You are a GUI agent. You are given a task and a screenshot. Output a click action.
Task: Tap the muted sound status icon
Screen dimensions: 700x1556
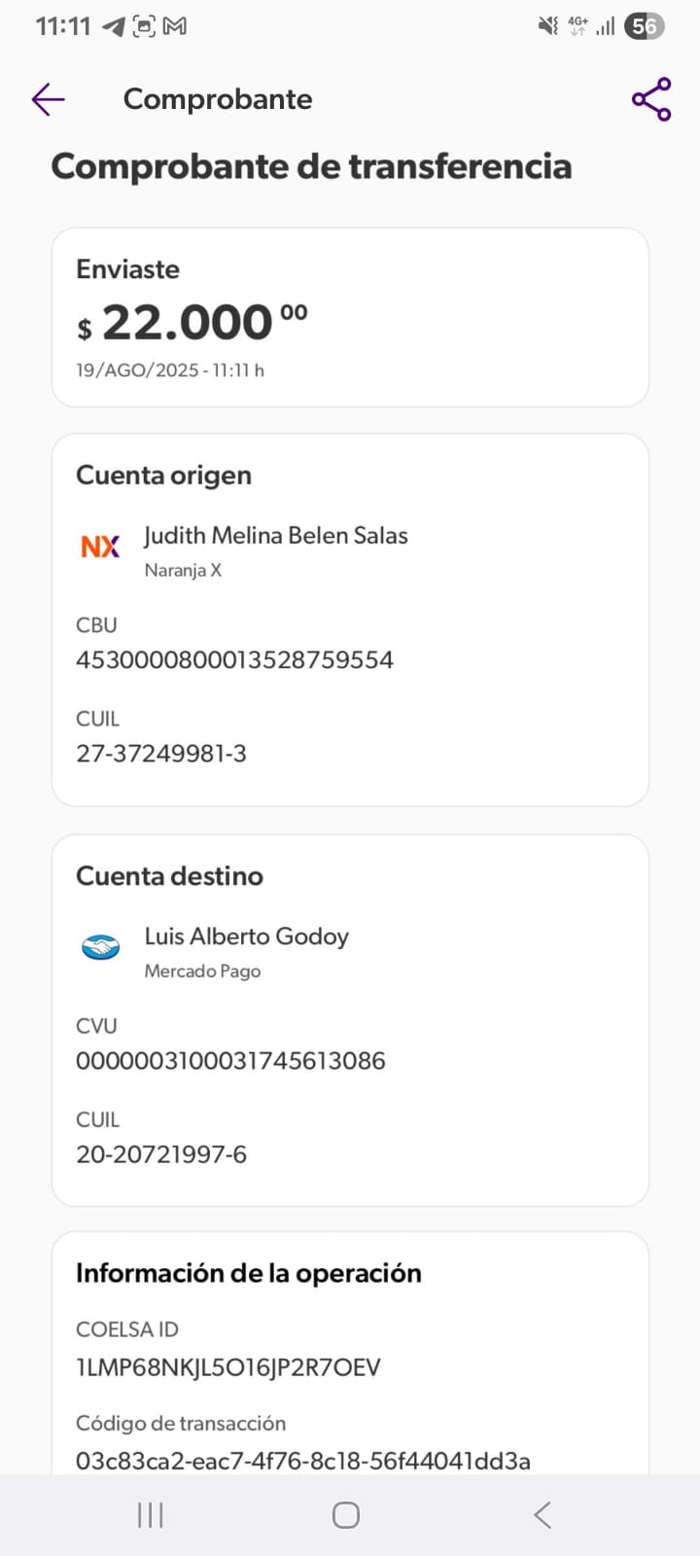548,26
